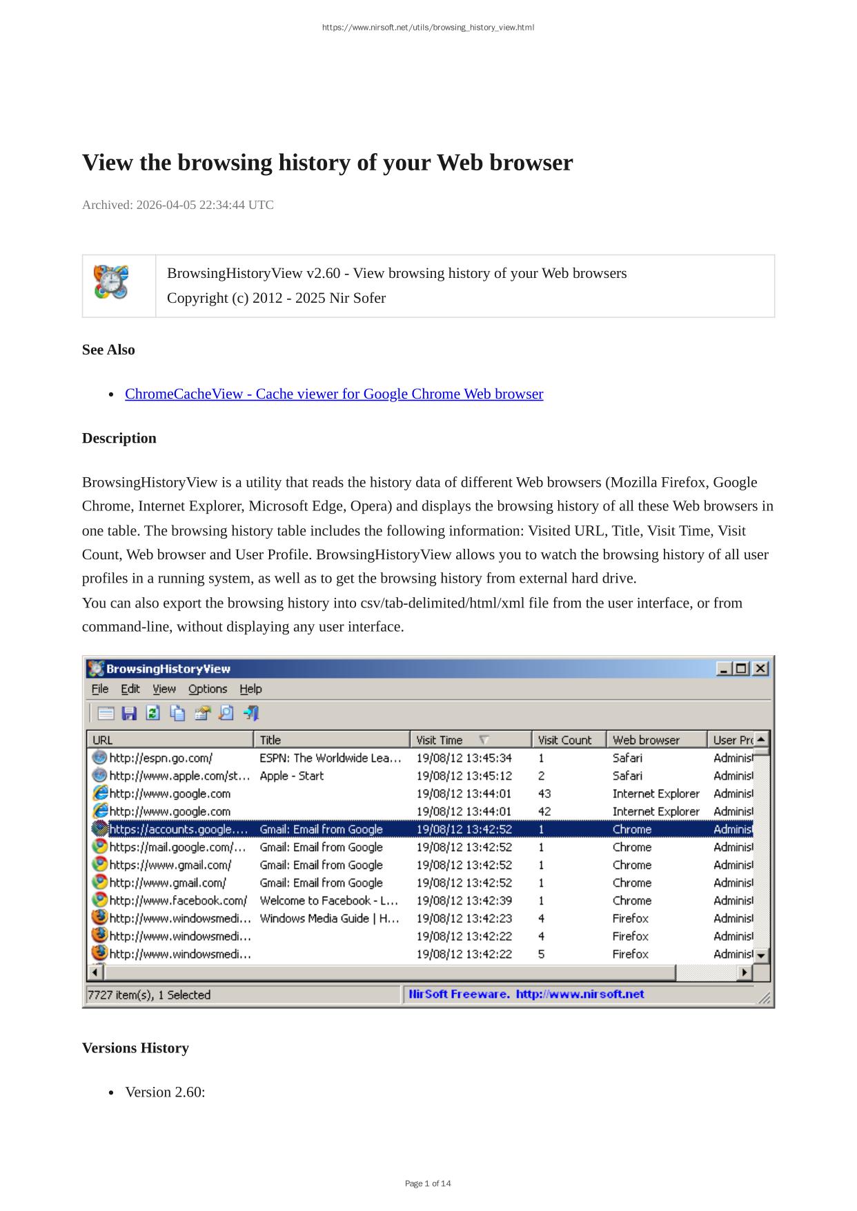Viewport: 857px width, 1211px height.
Task: Sort by Web browser column header
Action: click(656, 740)
